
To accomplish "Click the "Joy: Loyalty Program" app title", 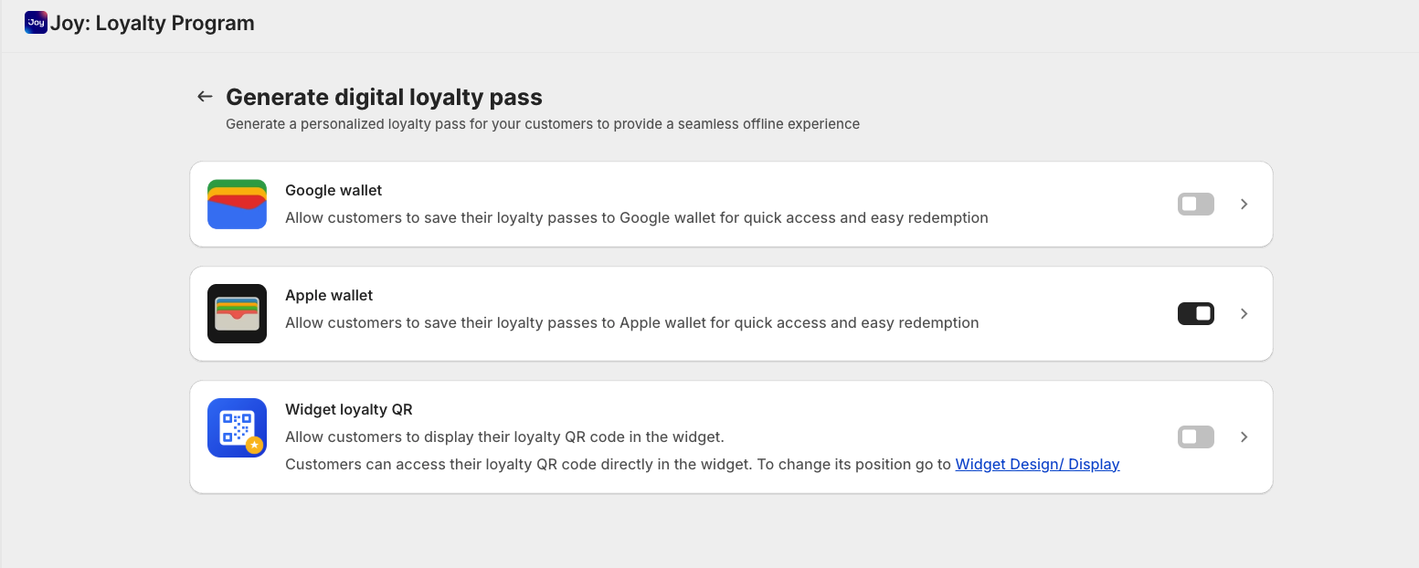I will click(x=152, y=24).
